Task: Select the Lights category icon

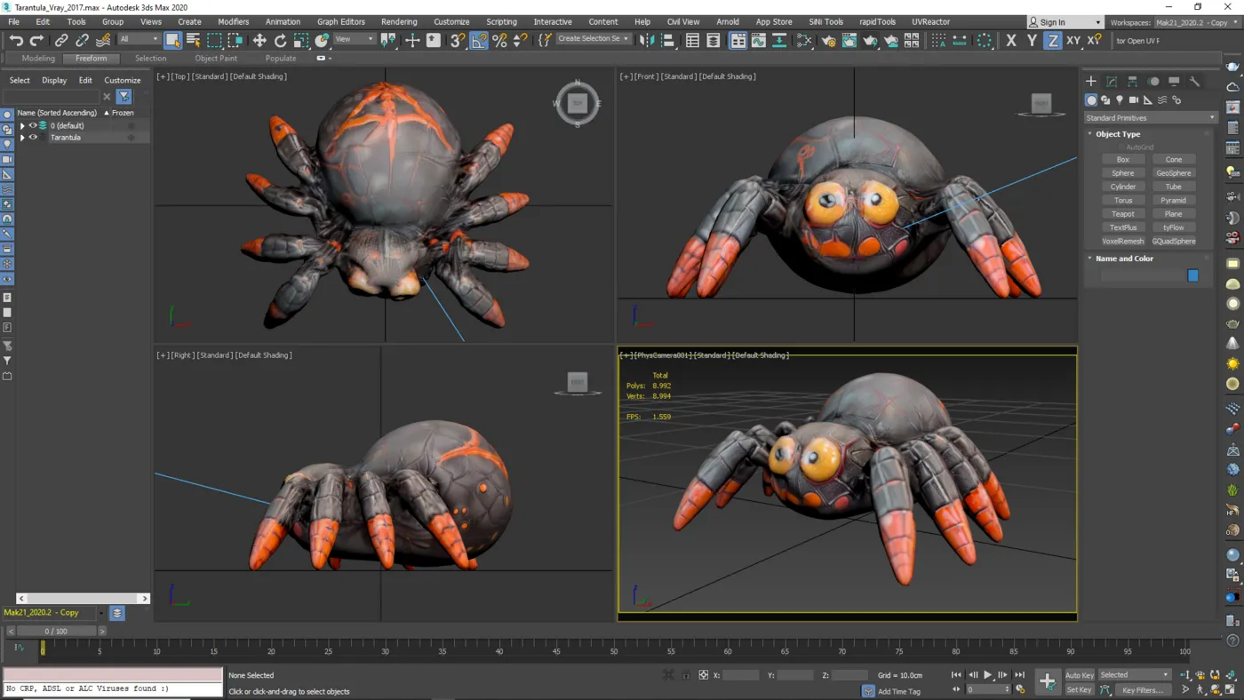Action: tap(1120, 100)
